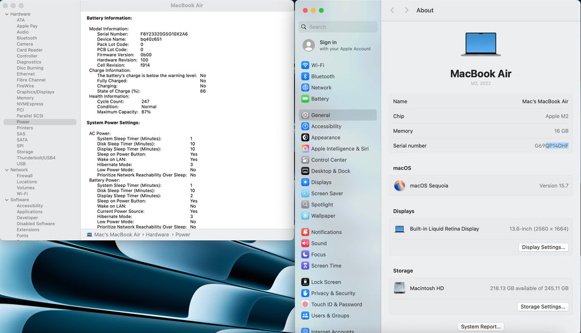Click the battery serial F8Y23320G5G10X2A6
Viewport: 581px width, 333px height.
(164, 34)
